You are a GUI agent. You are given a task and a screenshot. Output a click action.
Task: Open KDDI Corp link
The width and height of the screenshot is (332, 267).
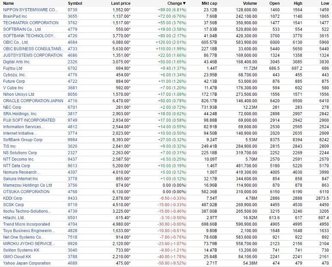pyautogui.click(x=13, y=198)
